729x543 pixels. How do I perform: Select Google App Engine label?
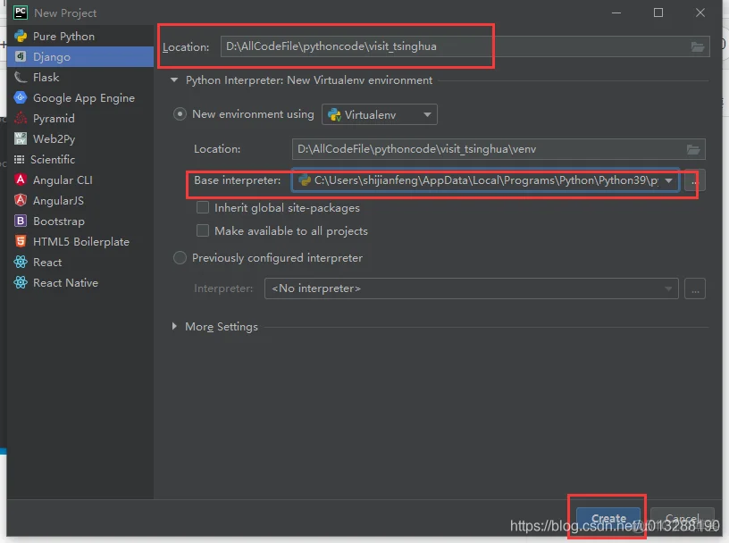pos(84,98)
